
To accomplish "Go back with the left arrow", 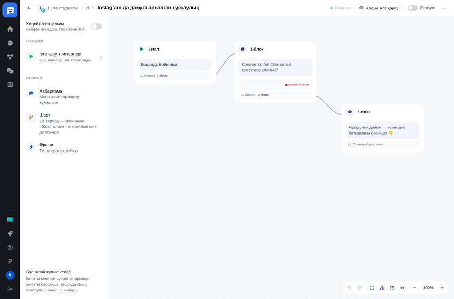I will (29, 8).
